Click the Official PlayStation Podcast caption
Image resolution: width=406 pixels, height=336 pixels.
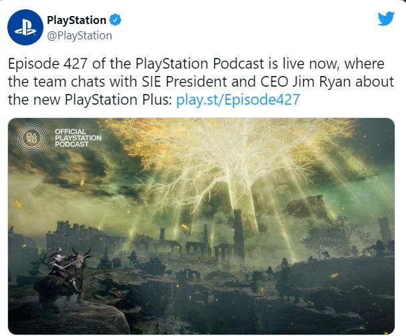click(x=78, y=138)
